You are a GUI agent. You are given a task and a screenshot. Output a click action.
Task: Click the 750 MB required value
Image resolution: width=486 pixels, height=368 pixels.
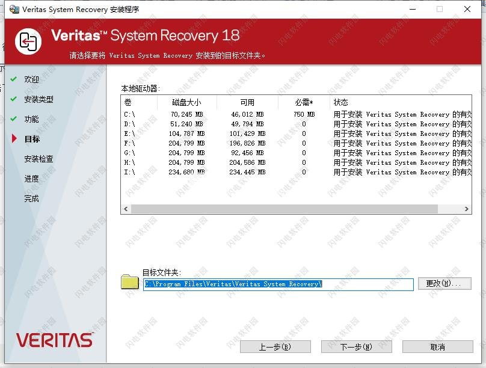point(304,114)
